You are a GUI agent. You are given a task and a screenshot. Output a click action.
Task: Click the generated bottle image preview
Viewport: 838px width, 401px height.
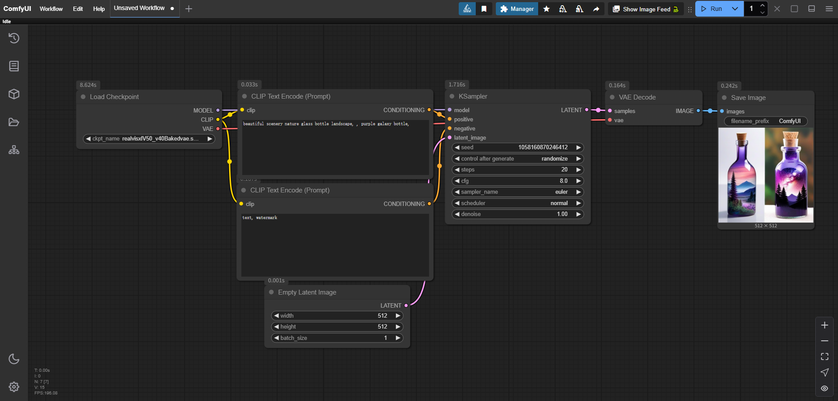pyautogui.click(x=766, y=175)
